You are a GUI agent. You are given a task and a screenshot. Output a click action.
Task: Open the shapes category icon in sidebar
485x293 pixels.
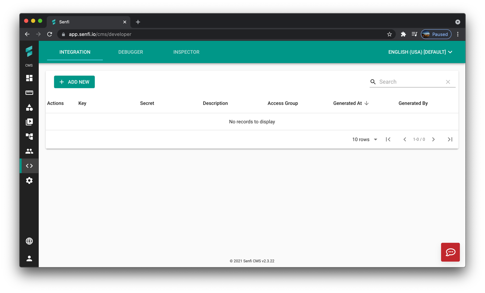point(29,107)
